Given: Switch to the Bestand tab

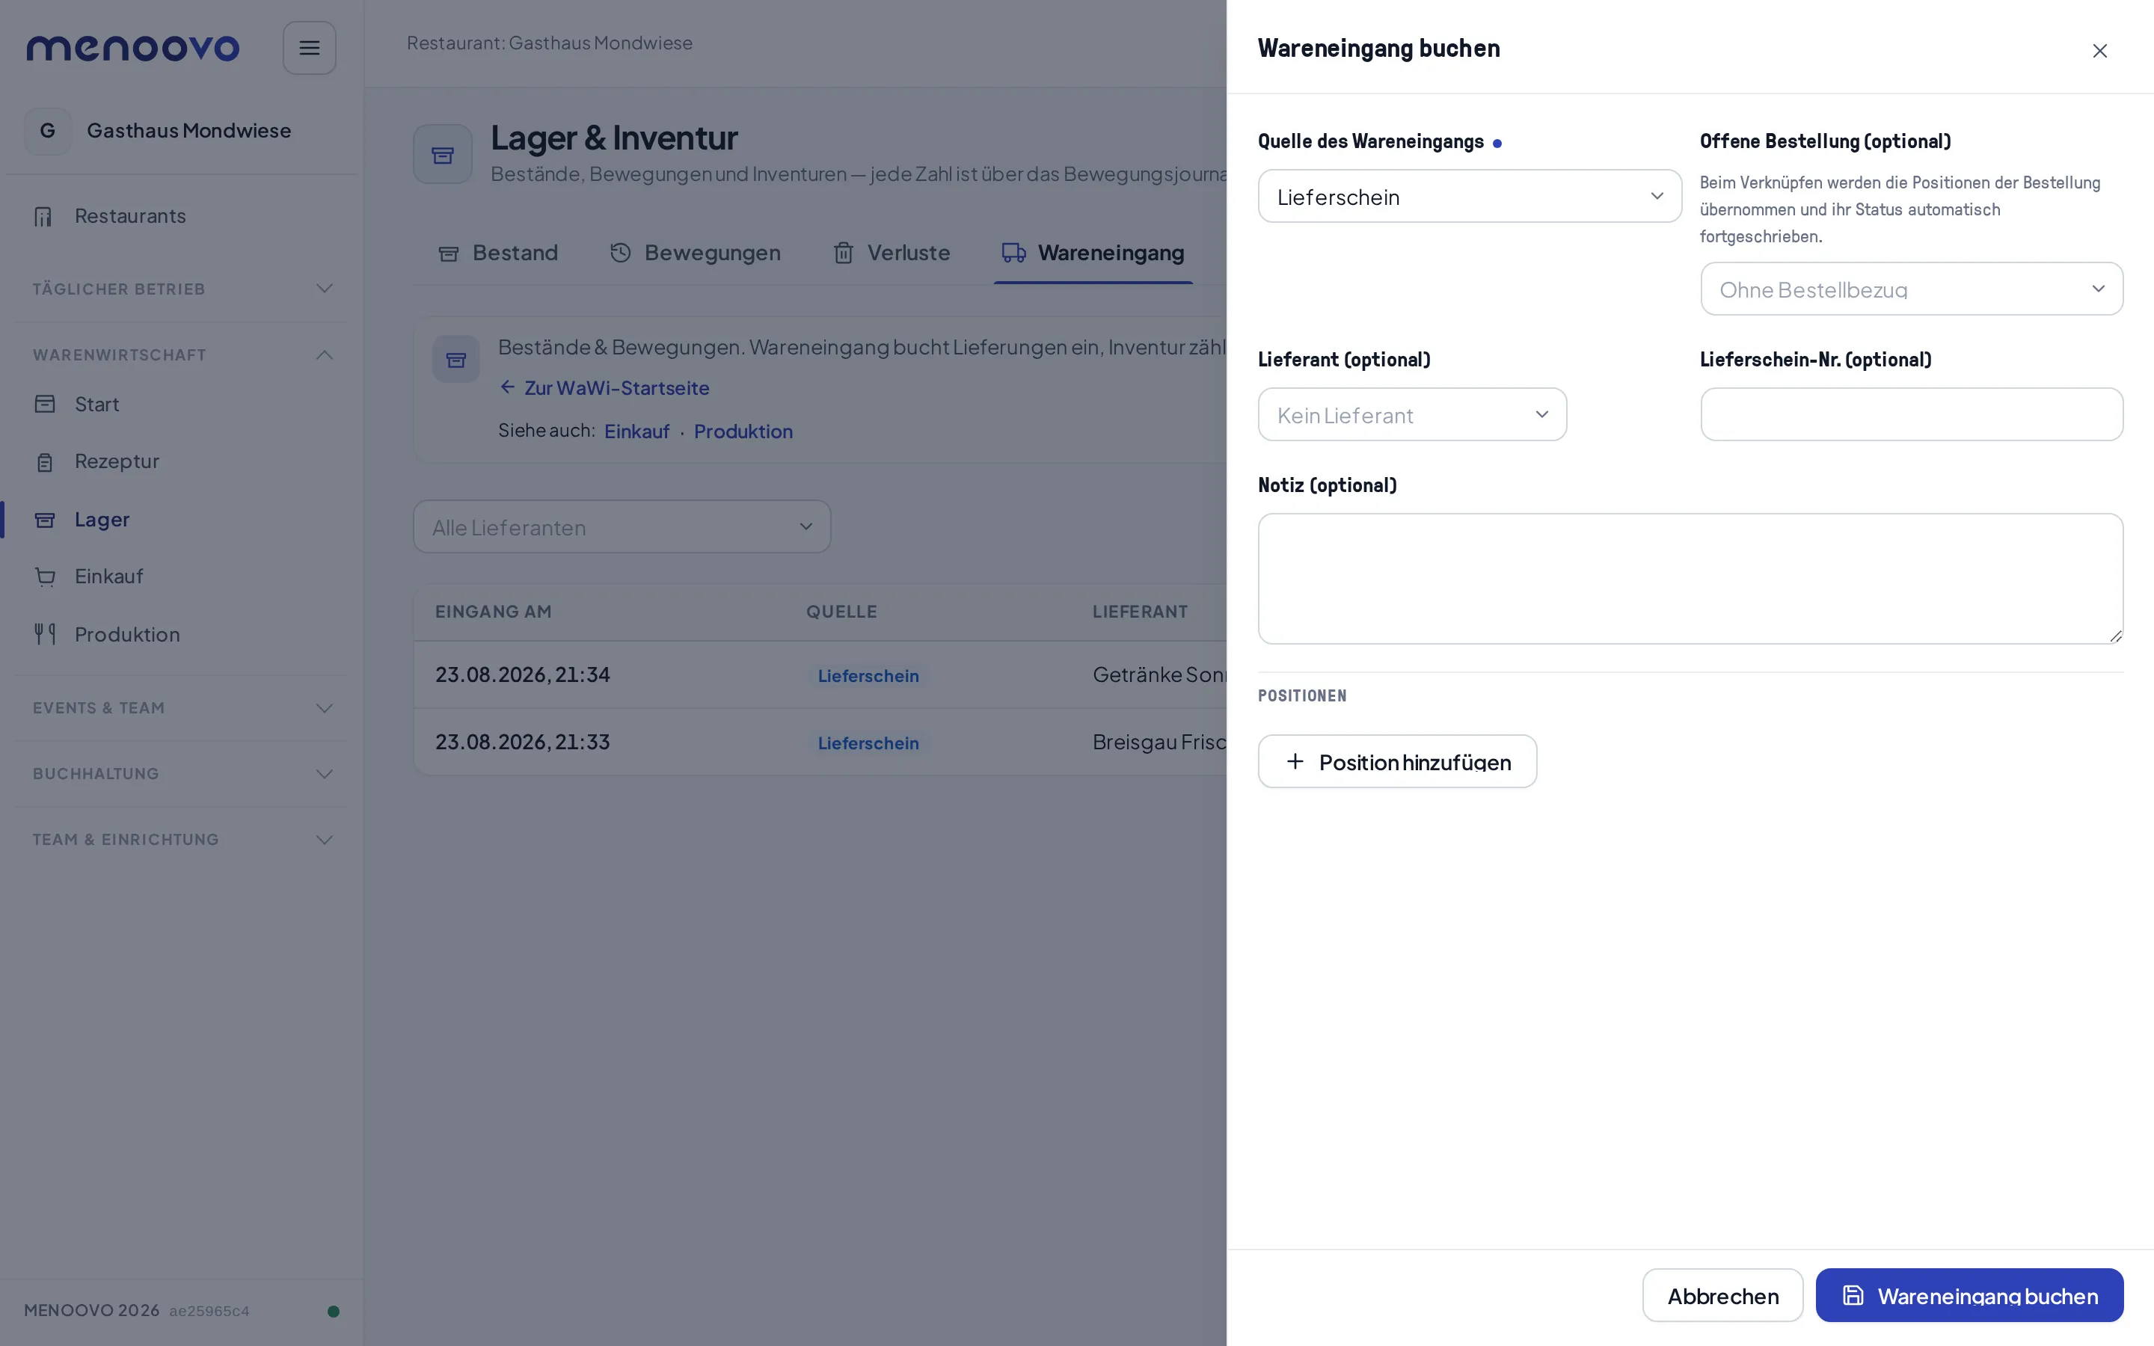Looking at the screenshot, I should click(498, 253).
